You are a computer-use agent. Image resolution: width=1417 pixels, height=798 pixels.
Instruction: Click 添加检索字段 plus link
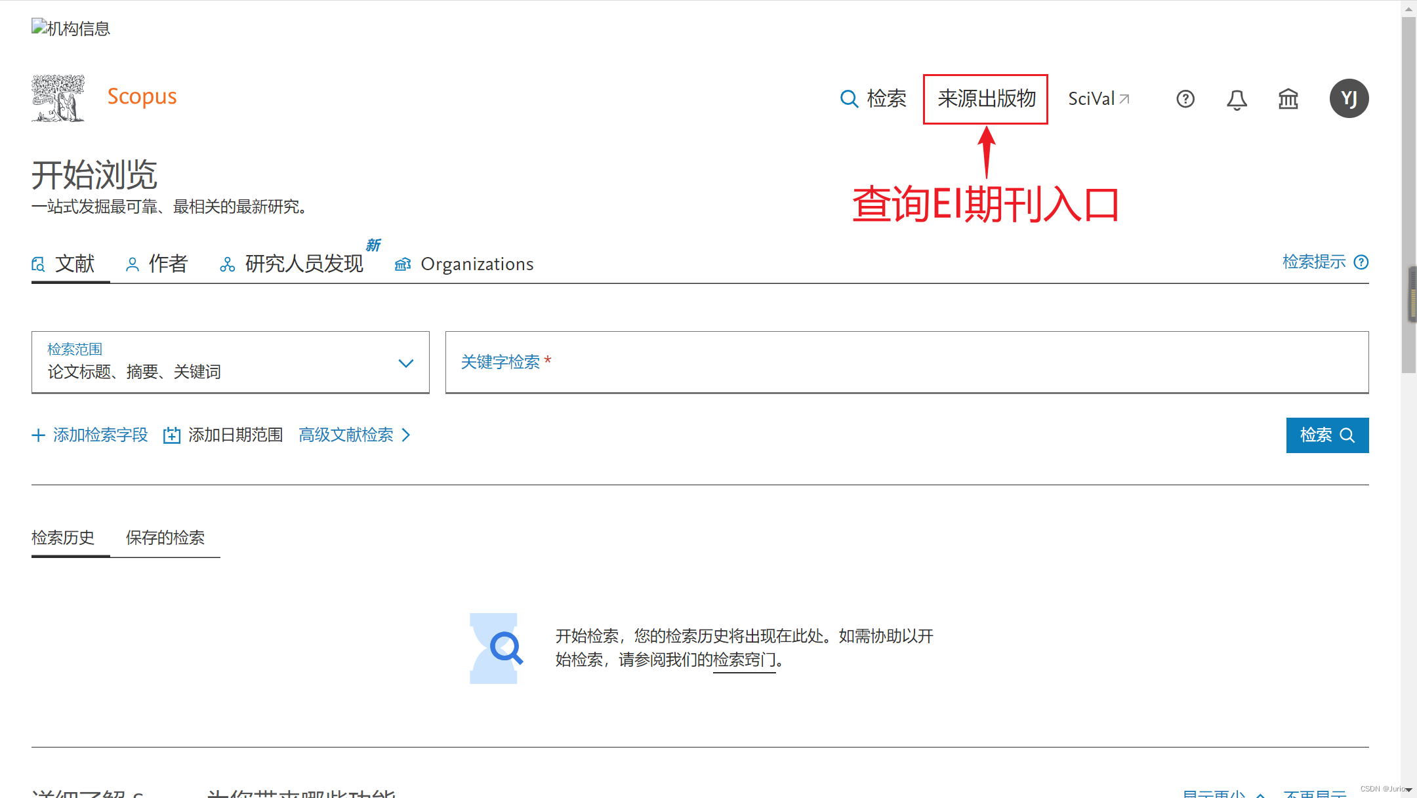coord(90,435)
